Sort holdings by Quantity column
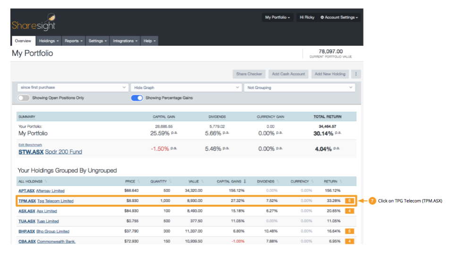The height and width of the screenshot is (260, 465). [159, 181]
